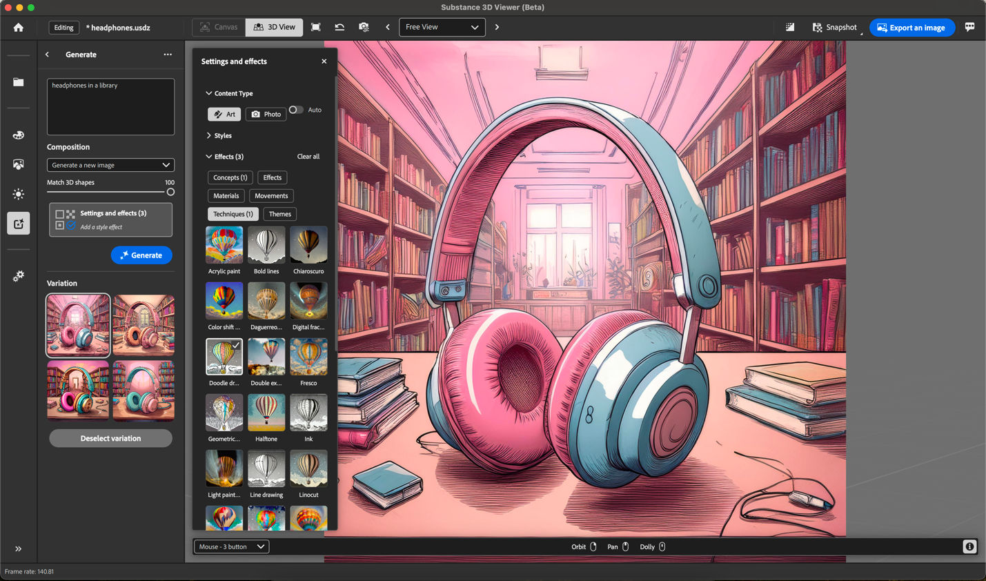986x581 pixels.
Task: Go back from the Generate panel
Action: pyautogui.click(x=47, y=55)
